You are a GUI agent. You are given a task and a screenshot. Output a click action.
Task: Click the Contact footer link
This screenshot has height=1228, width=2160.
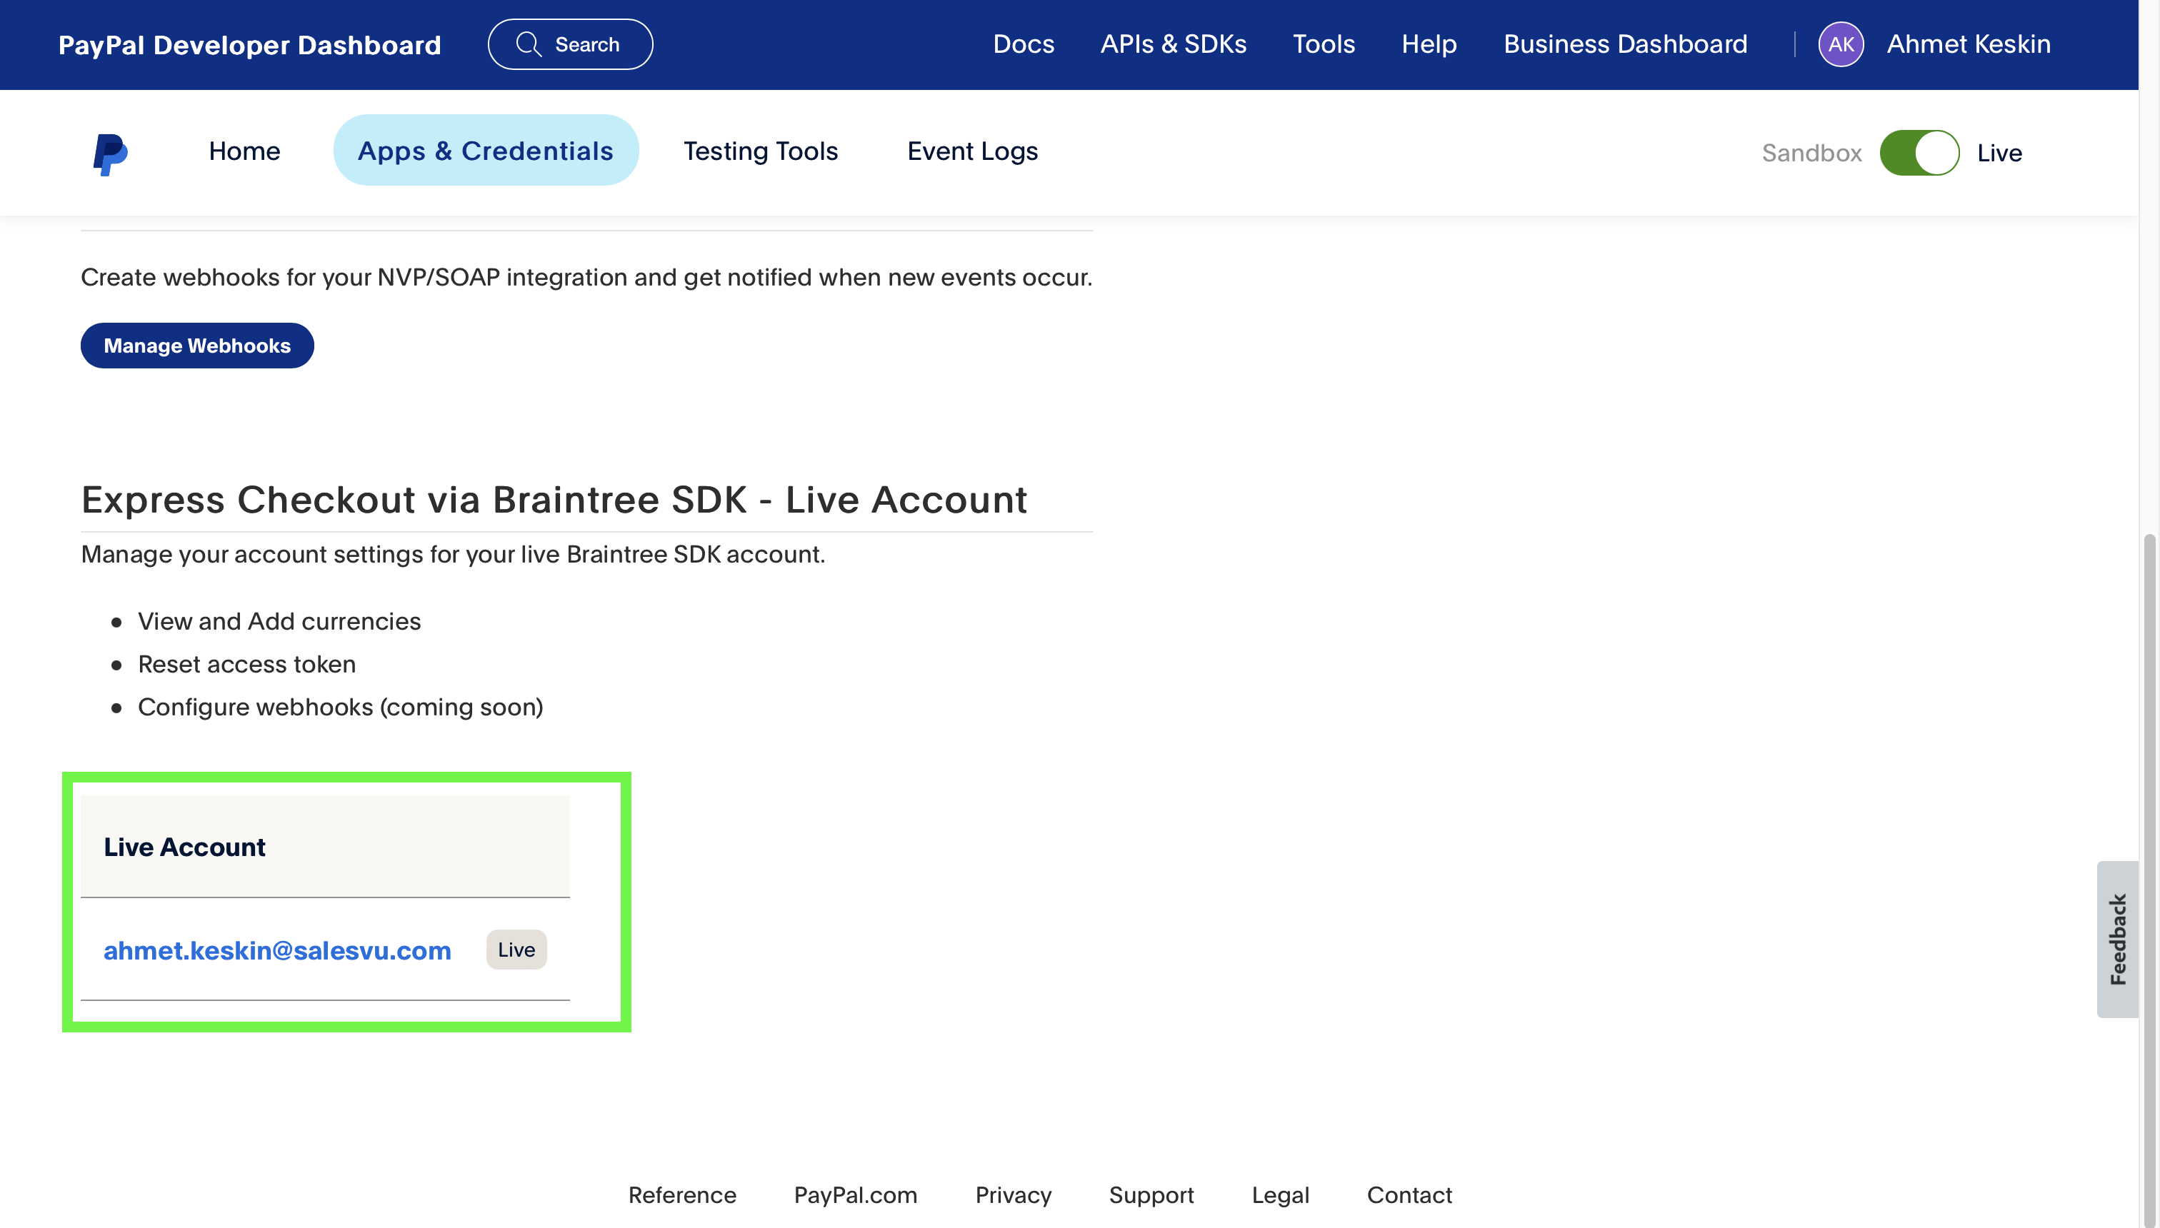pyautogui.click(x=1409, y=1195)
